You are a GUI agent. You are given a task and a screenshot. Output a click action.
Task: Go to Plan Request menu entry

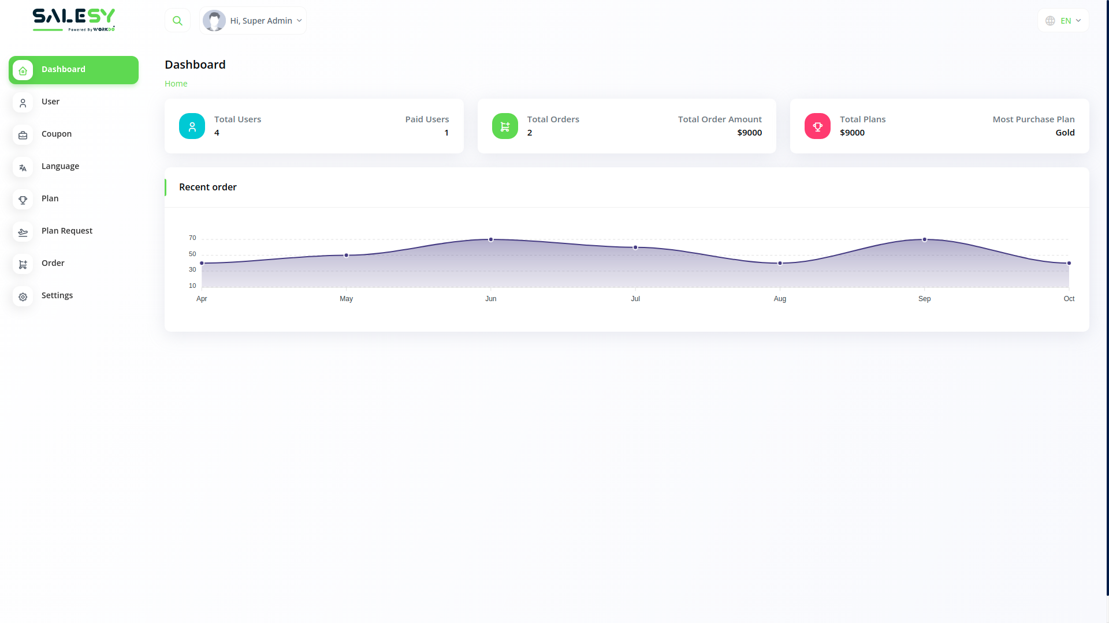click(x=67, y=231)
